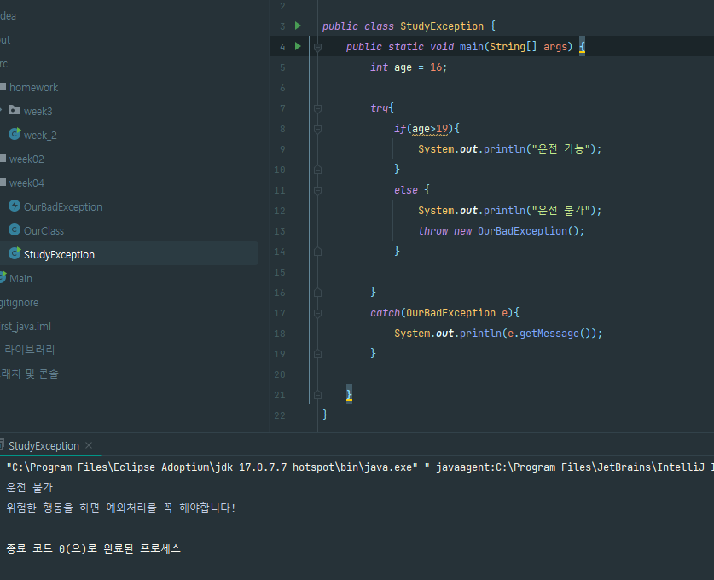Screen dimensions: 714x580
Task: Collapse the else block fold on line 11
Action: [x=318, y=190]
